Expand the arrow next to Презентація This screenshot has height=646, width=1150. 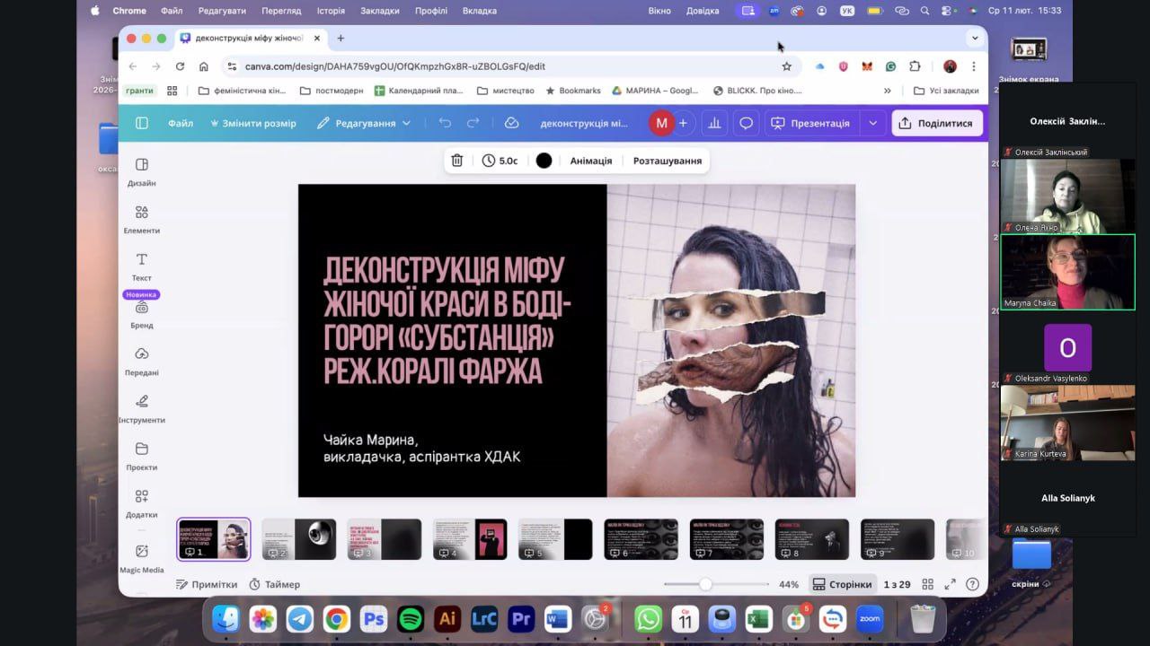click(x=872, y=123)
